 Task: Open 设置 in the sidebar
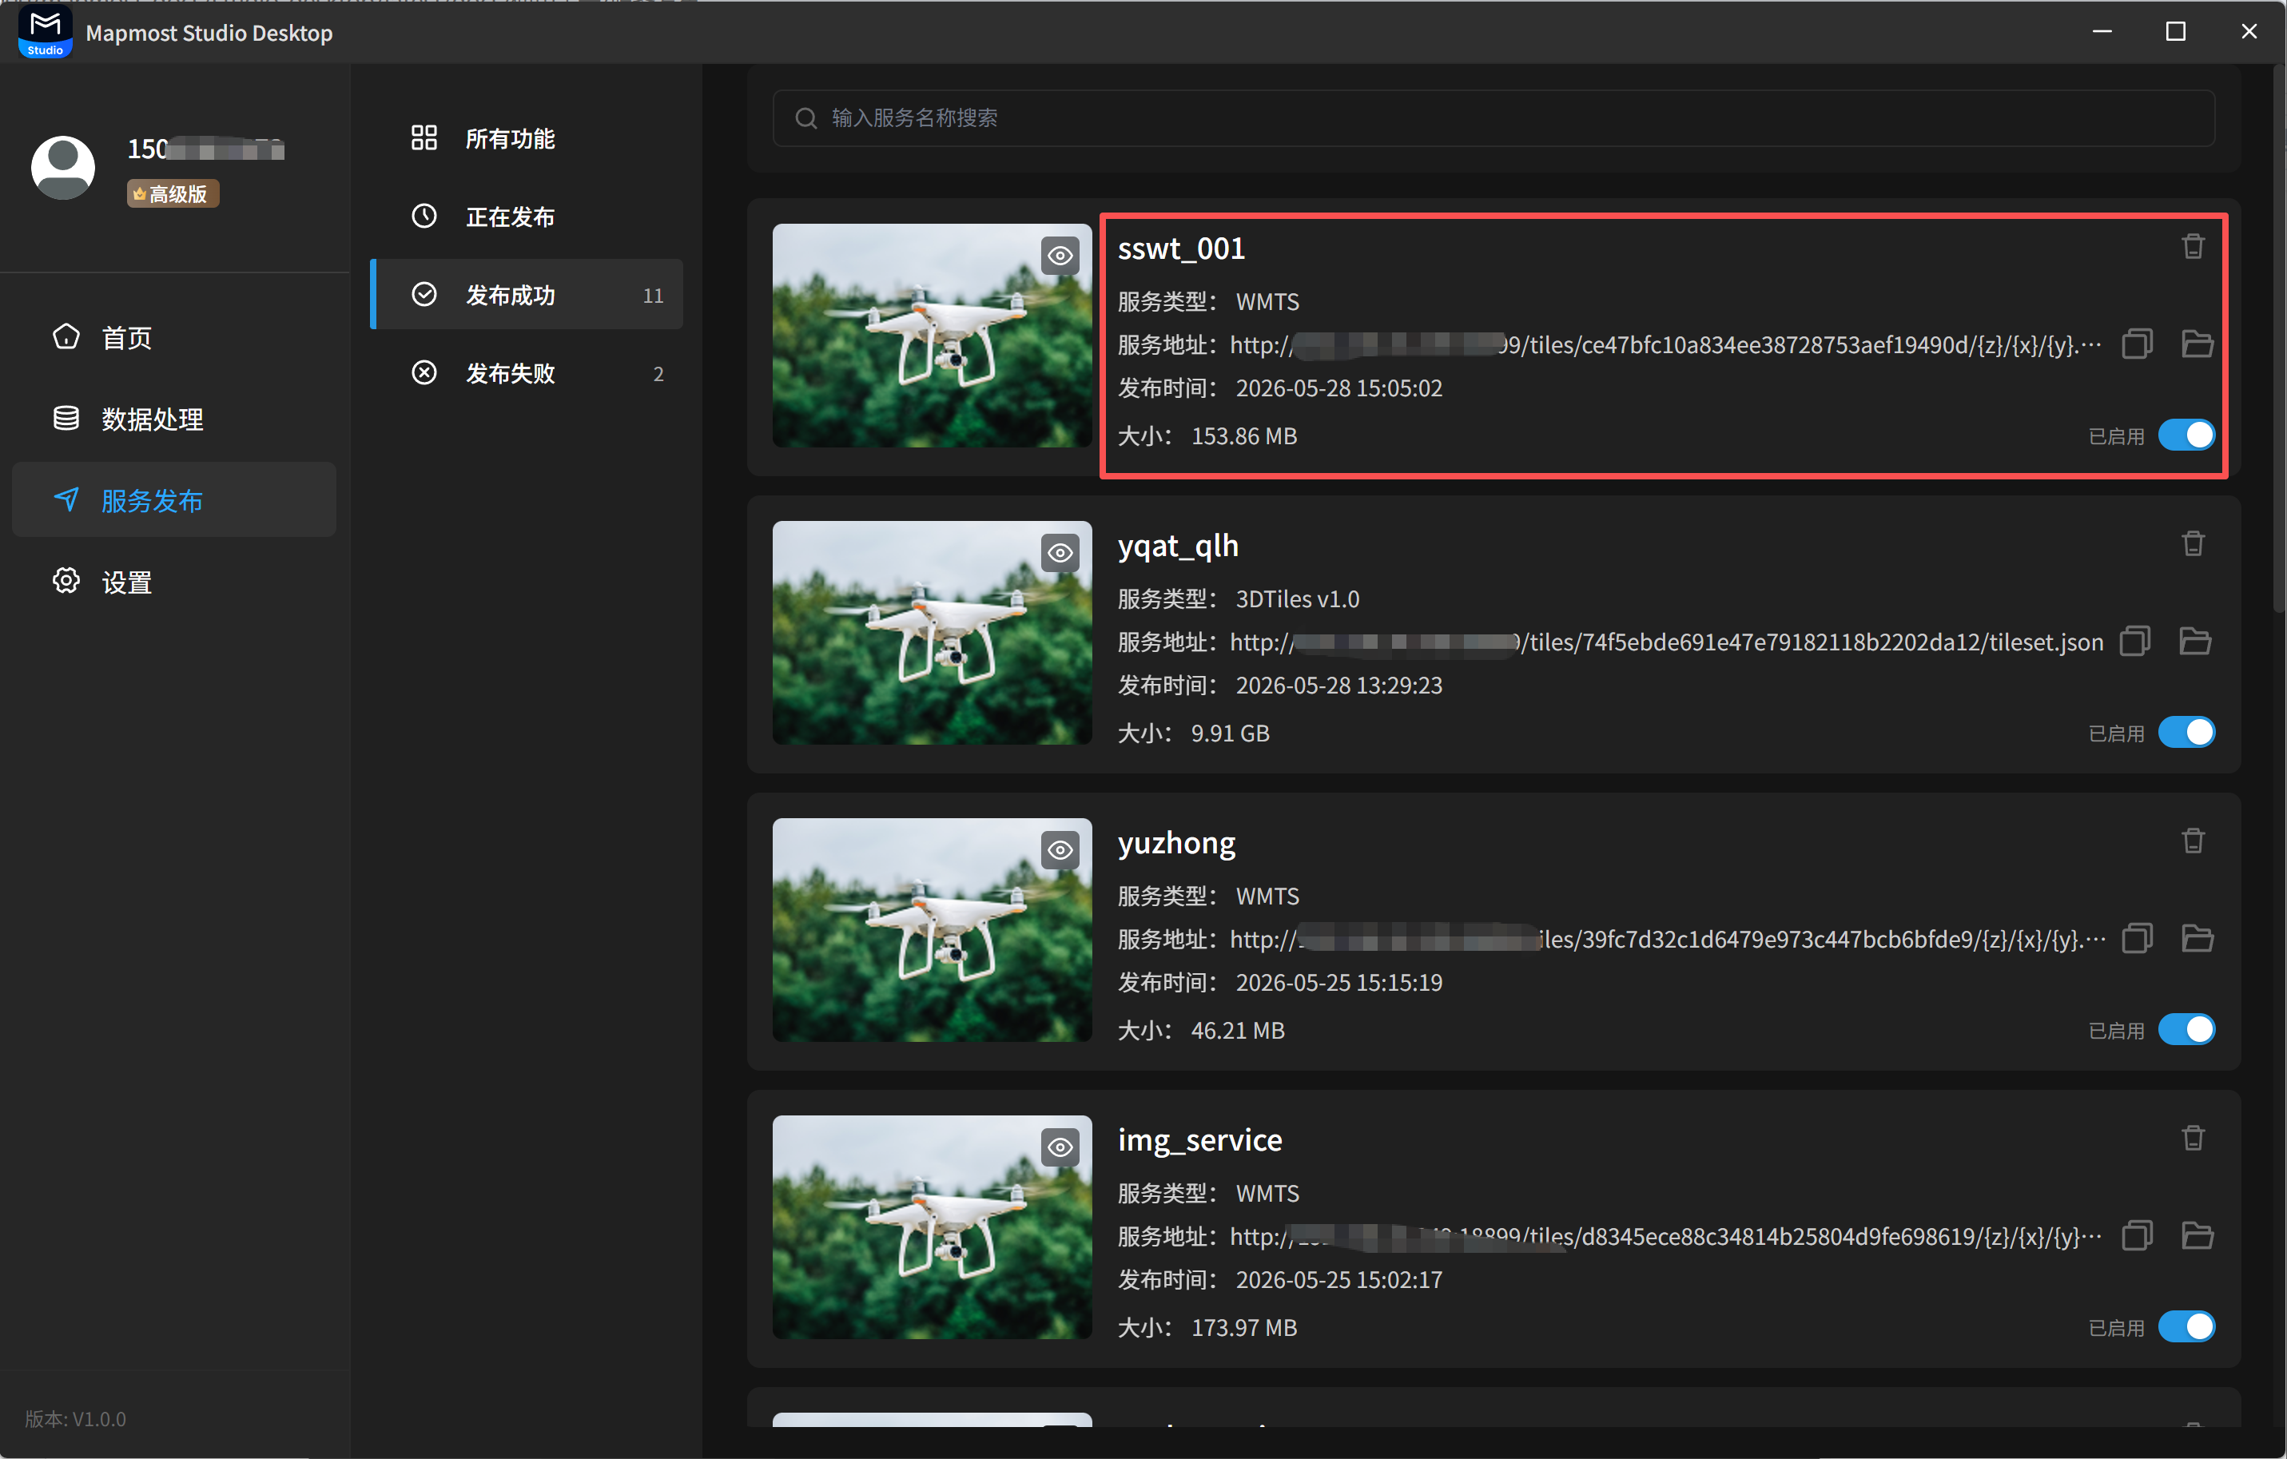174,582
